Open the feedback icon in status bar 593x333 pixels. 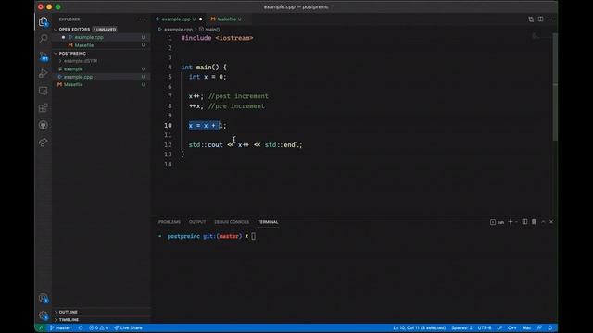pyautogui.click(x=539, y=327)
